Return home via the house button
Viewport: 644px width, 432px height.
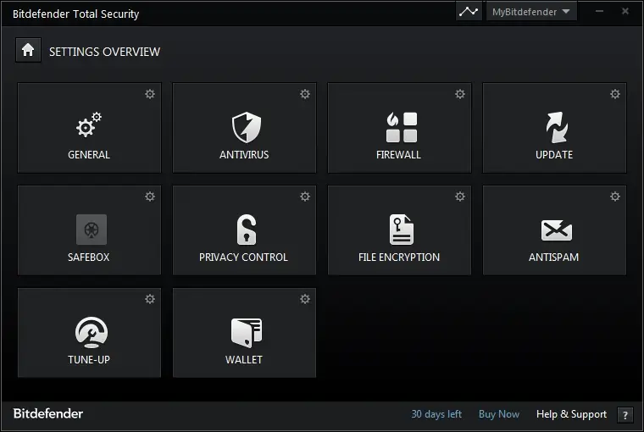pyautogui.click(x=28, y=51)
